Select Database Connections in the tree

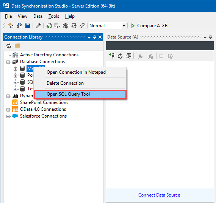click(x=42, y=62)
